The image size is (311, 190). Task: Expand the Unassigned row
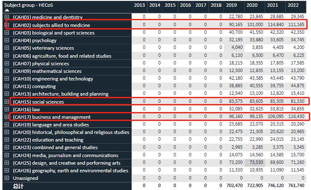7,178
